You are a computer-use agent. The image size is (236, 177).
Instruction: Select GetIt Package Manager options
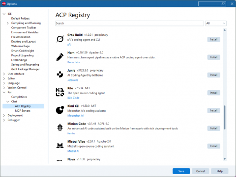tap(26, 69)
